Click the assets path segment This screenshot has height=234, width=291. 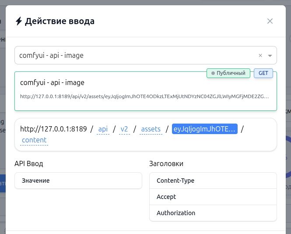(151, 129)
